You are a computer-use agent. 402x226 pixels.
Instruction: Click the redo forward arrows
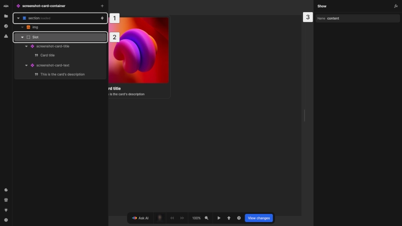tap(182, 218)
